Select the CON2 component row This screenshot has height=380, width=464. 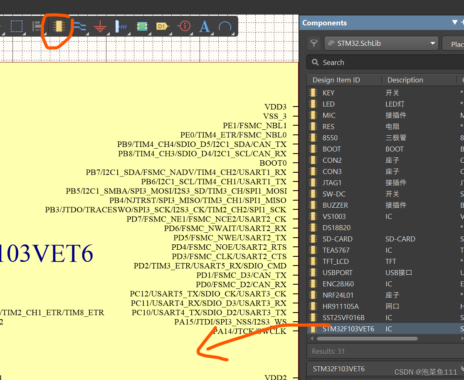point(385,160)
